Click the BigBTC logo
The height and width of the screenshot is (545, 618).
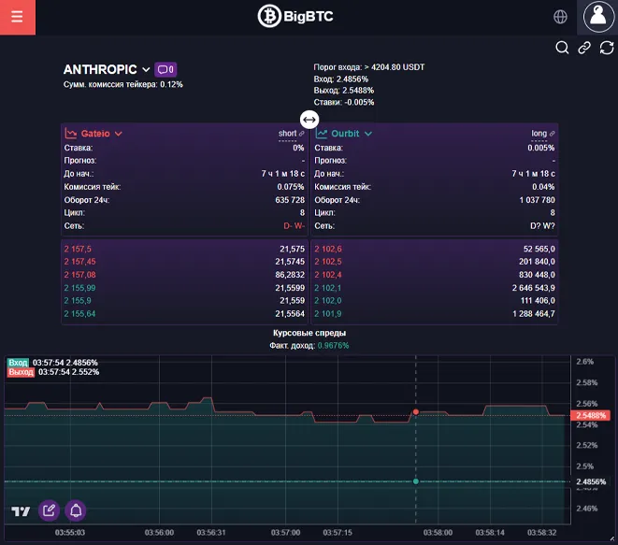[295, 16]
